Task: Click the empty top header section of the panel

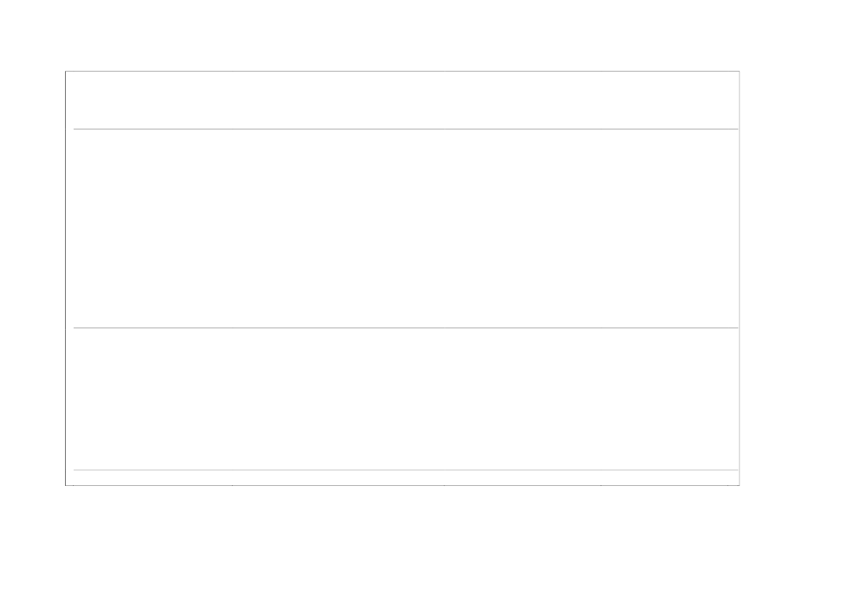Action: pos(402,100)
